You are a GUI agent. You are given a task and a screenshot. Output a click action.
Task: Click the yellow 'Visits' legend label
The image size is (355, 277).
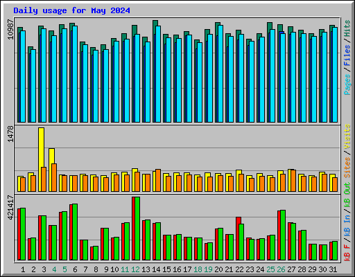347,136
